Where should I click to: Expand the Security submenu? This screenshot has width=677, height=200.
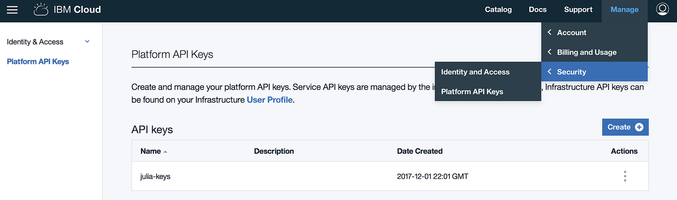(x=571, y=72)
